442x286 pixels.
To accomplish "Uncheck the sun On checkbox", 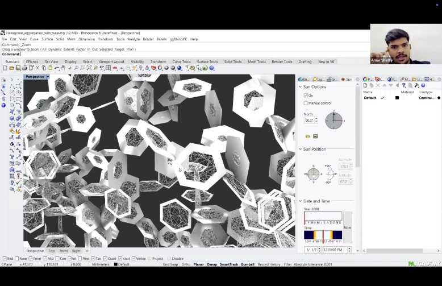I will tap(306, 96).
